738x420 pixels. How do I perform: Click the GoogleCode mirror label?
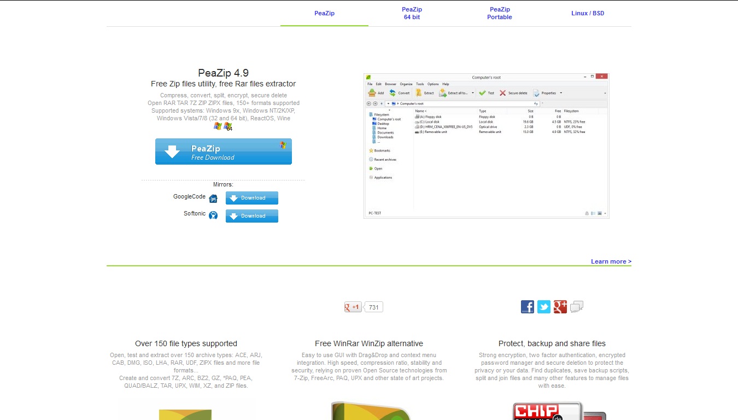[x=189, y=197]
